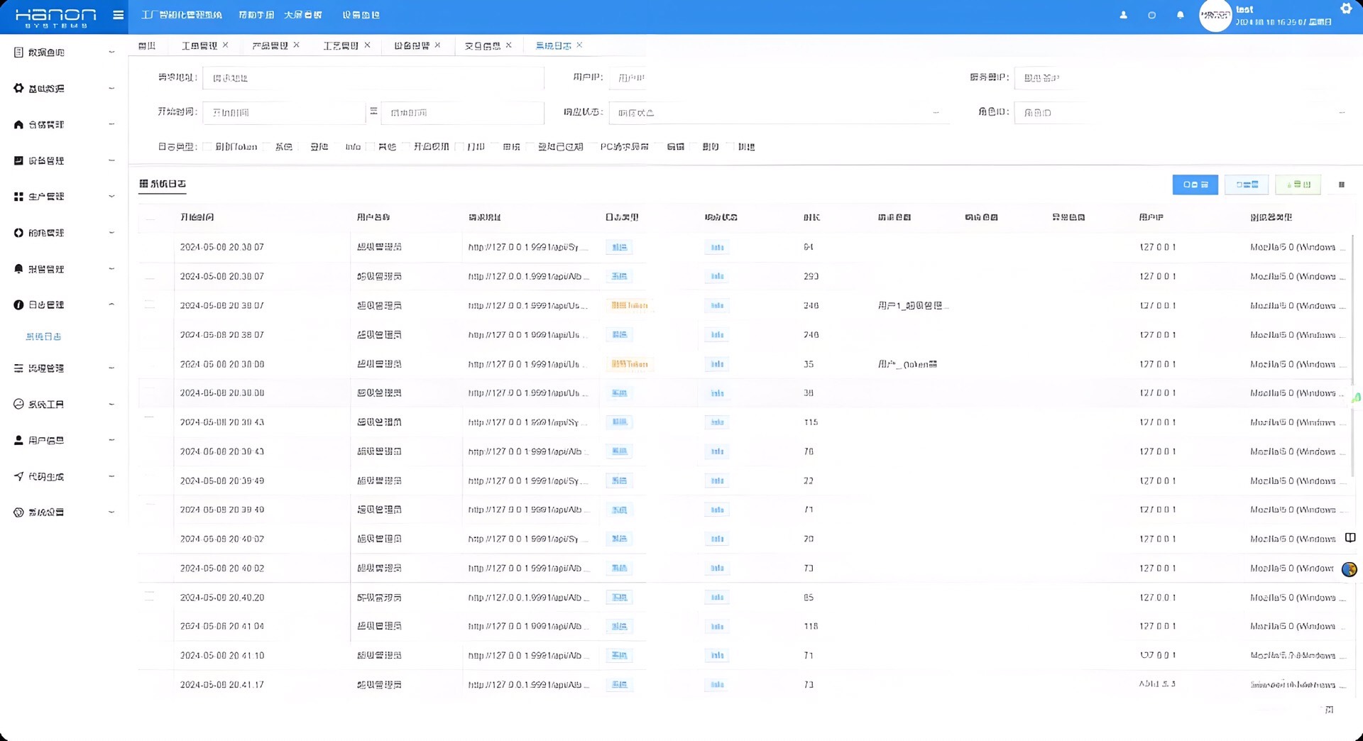Tick the Info log type checkbox
The height and width of the screenshot is (741, 1363).
(339, 147)
